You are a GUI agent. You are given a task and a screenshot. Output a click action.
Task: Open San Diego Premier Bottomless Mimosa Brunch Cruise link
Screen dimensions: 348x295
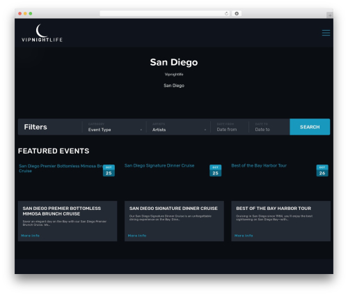(x=61, y=168)
